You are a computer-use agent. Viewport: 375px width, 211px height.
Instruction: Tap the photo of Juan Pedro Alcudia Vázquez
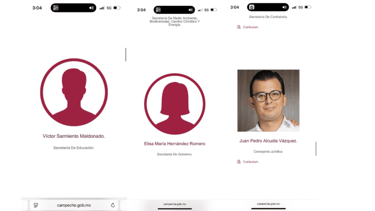pos(268,101)
